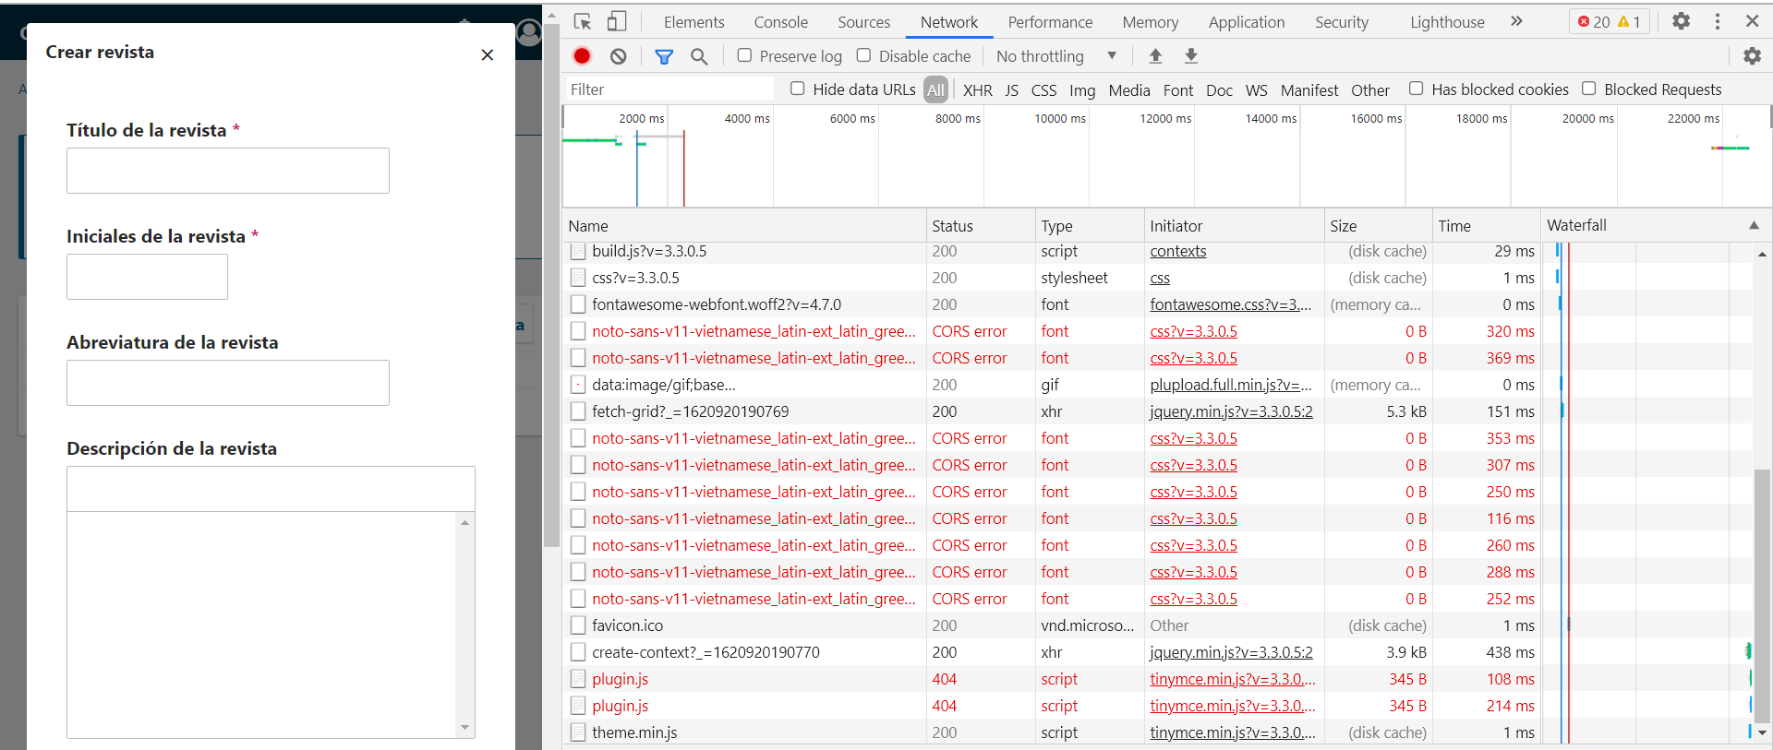Toggle Blocked Requests checkbox

(1589, 89)
